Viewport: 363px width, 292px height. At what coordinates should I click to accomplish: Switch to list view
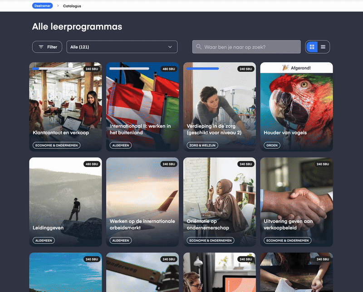[x=323, y=47]
